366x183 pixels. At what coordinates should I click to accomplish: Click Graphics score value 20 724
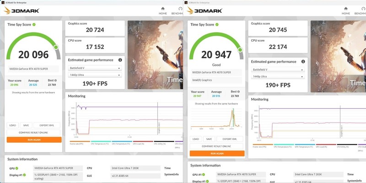point(95,30)
